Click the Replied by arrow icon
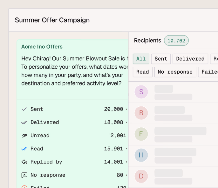This screenshot has width=218, height=188. pyautogui.click(x=24, y=162)
